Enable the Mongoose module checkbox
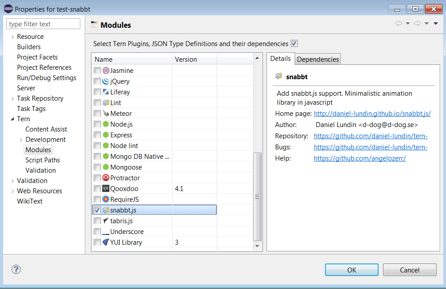 click(97, 167)
